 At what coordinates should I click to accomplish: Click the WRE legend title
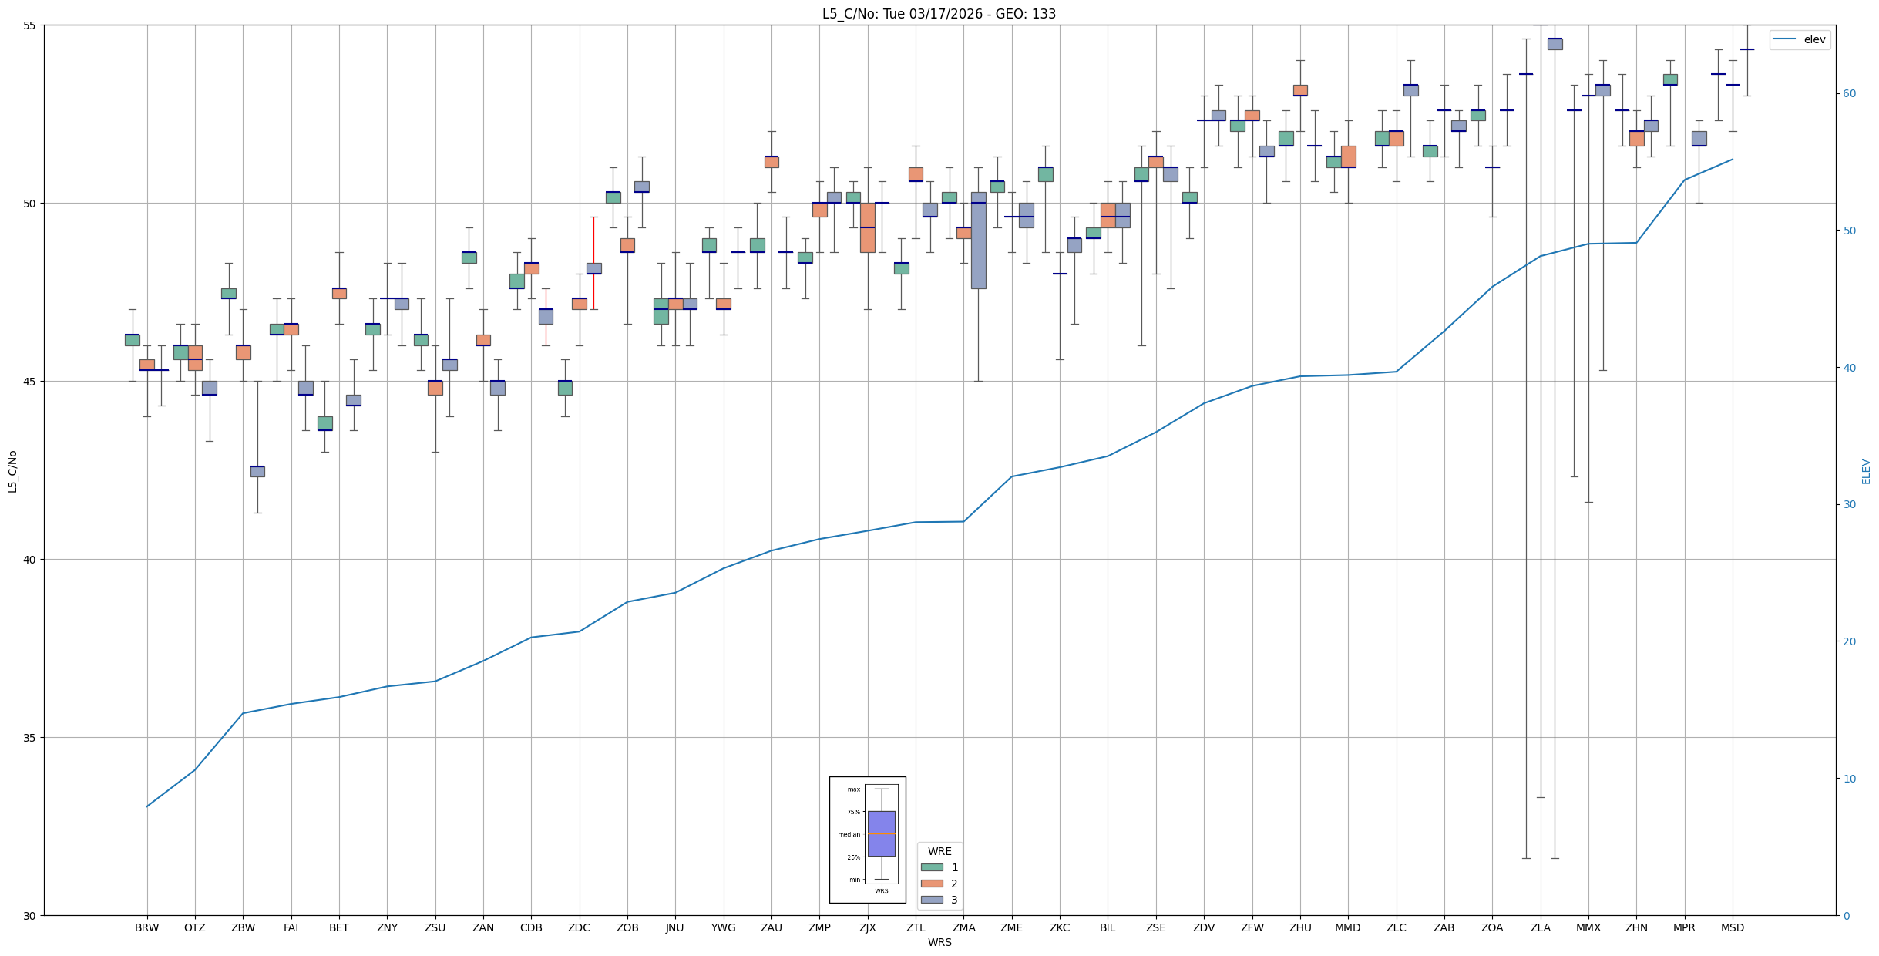tap(939, 851)
